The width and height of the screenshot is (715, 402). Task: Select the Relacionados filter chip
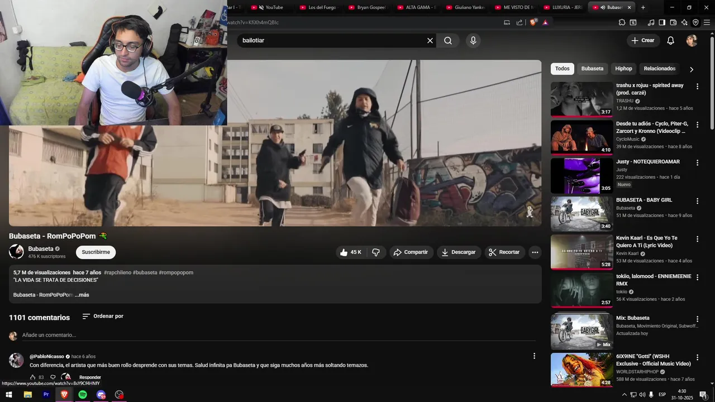659,69
